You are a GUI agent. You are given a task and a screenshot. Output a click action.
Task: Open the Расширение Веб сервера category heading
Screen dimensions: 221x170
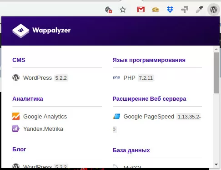point(149,99)
